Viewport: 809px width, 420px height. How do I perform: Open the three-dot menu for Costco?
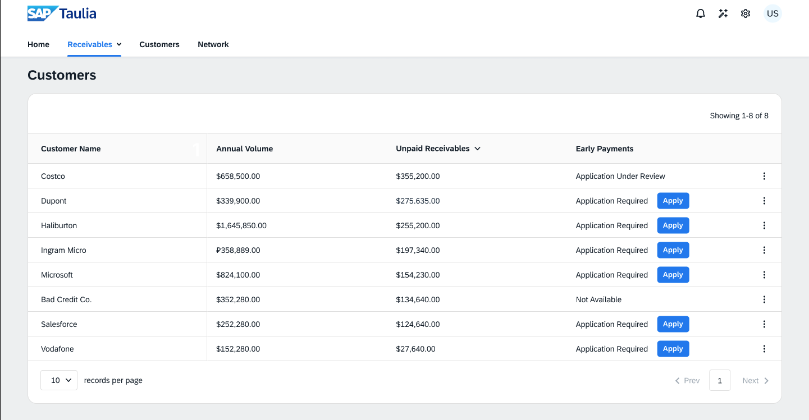pos(764,176)
